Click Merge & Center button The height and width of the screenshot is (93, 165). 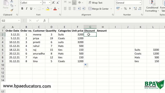pos(98,9)
